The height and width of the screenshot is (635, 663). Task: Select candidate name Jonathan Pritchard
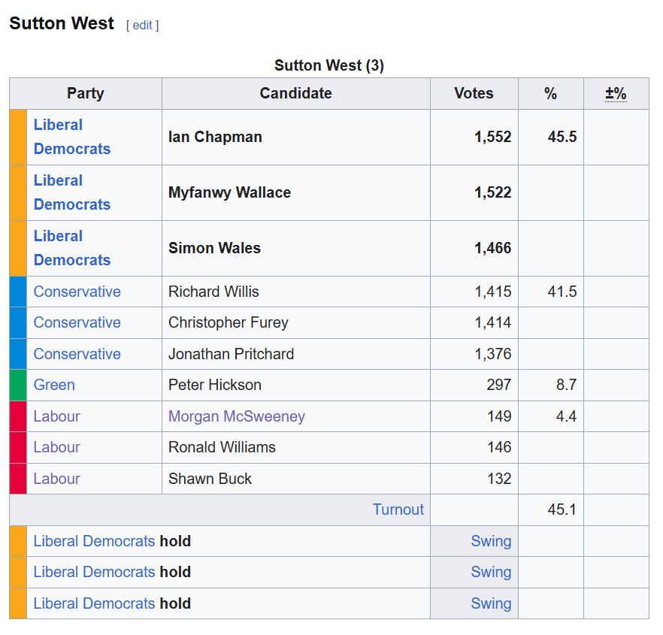[x=231, y=354]
